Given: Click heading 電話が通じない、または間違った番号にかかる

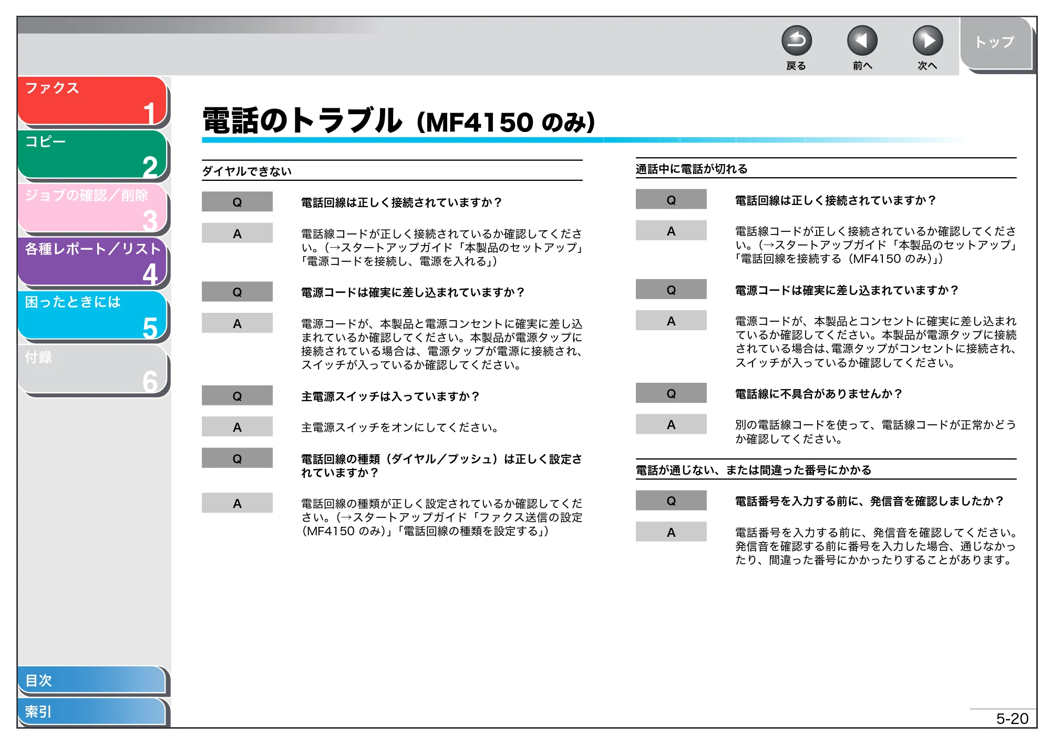Looking at the screenshot, I should [754, 470].
